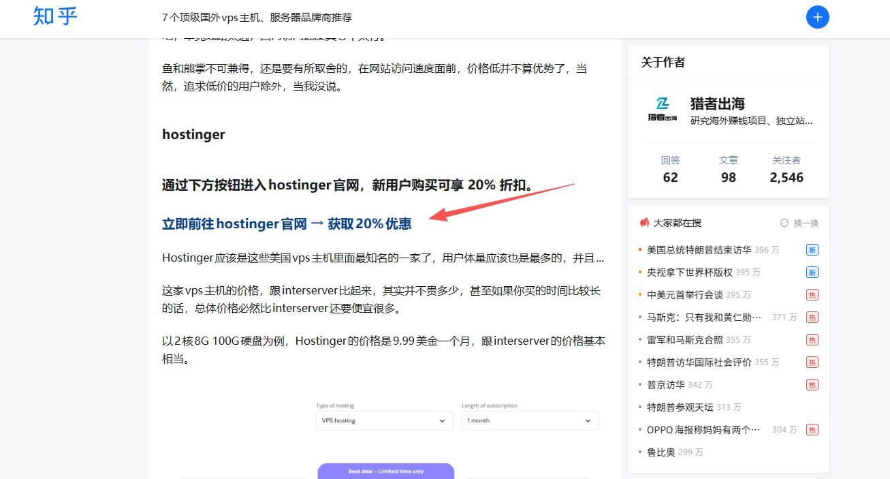Click the 大家都在搜 heading
The width and height of the screenshot is (890, 479).
pos(678,223)
